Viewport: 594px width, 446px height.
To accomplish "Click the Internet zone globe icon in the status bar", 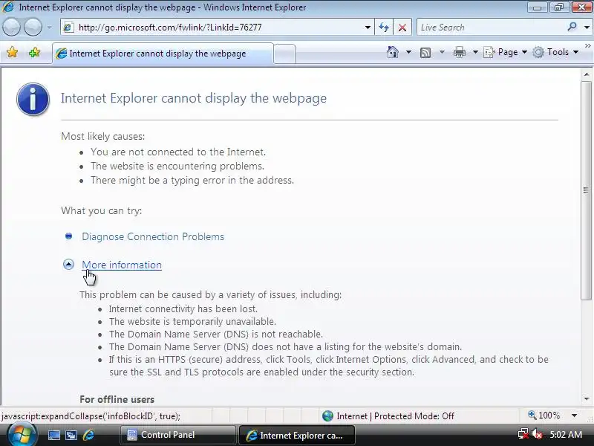I will (327, 416).
